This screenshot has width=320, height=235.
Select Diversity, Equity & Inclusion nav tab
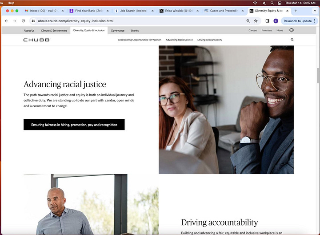pos(89,30)
